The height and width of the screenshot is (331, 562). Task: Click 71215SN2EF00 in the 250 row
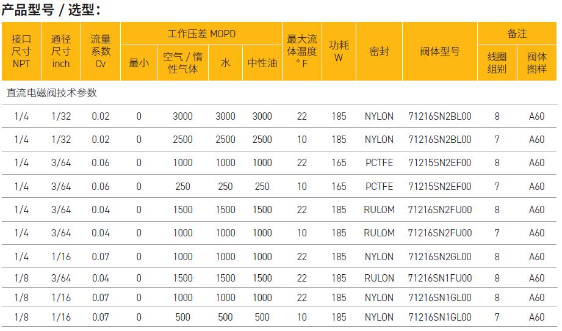tap(440, 186)
